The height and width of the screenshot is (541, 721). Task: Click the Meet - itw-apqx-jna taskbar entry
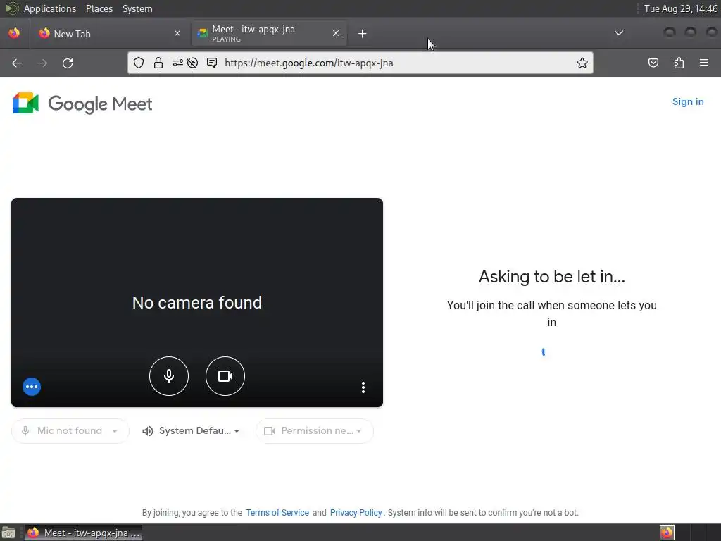click(83, 533)
